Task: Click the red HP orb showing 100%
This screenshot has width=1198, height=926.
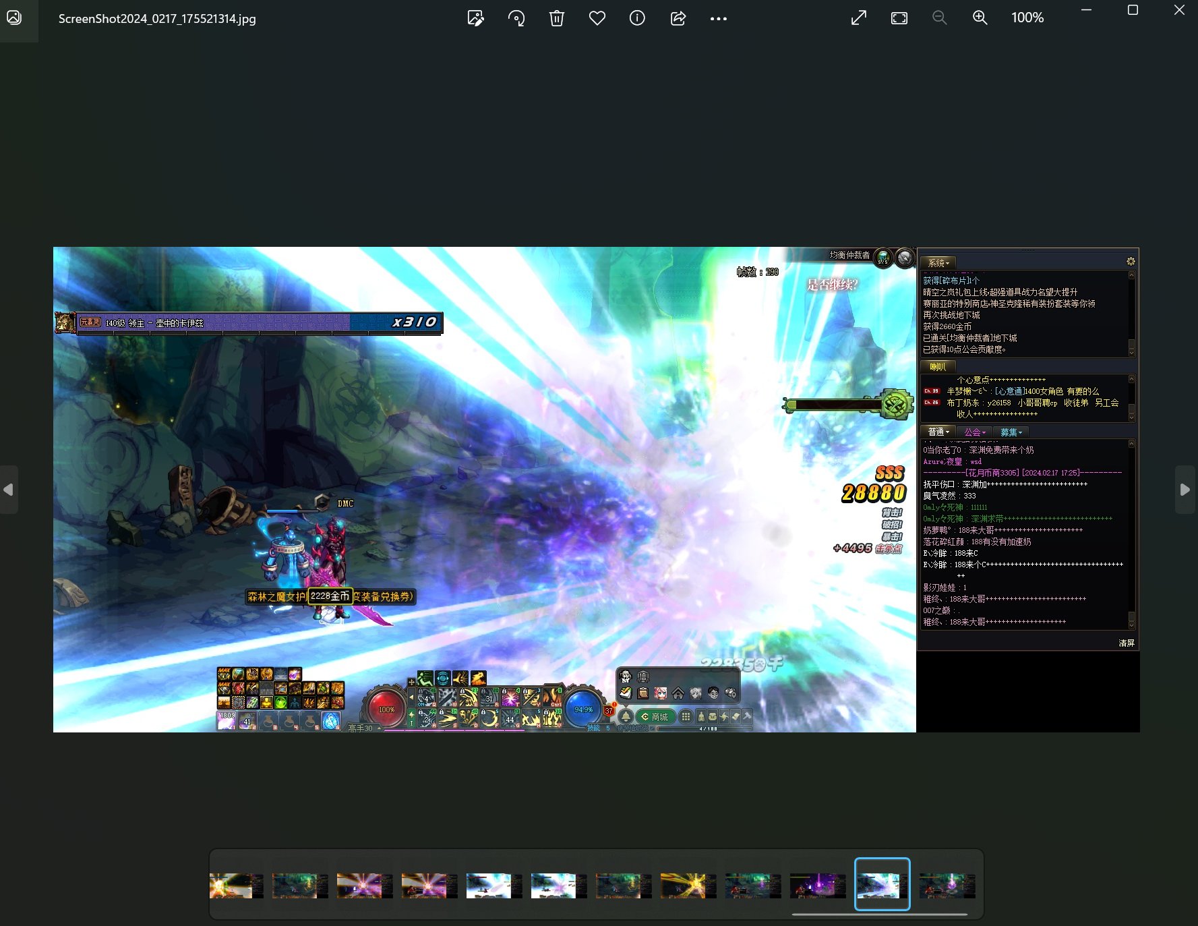Action: 387,709
